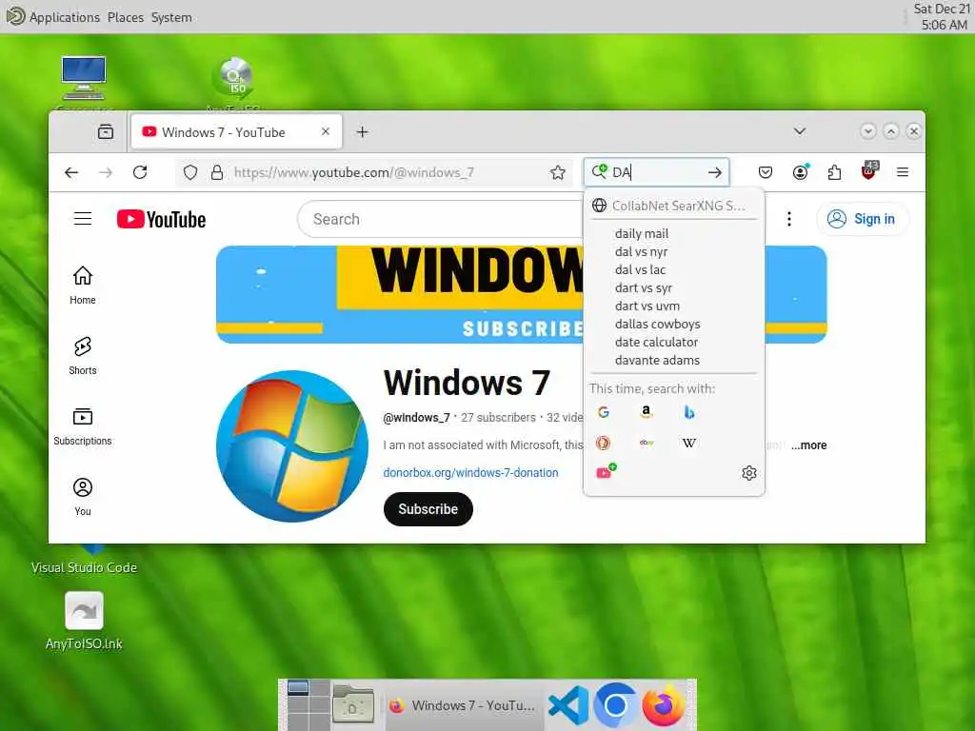Open the You sidebar section
Image resolution: width=975 pixels, height=731 pixels.
point(83,497)
